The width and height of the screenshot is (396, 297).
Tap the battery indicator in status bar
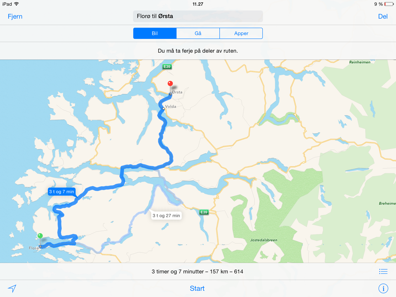pyautogui.click(x=389, y=4)
